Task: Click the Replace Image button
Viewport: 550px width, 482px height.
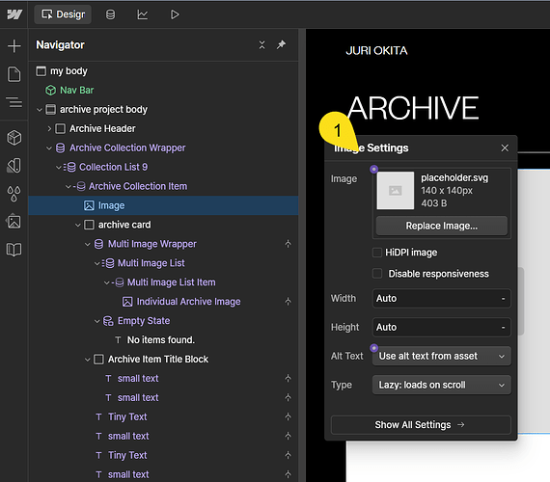Action: [442, 226]
